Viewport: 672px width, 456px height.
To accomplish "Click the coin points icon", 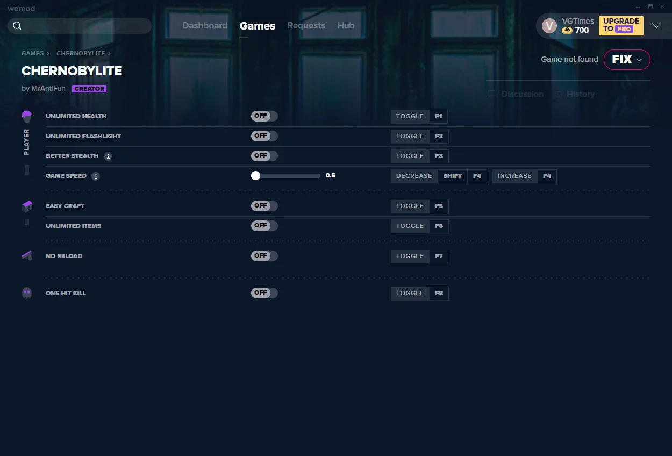I will point(567,31).
